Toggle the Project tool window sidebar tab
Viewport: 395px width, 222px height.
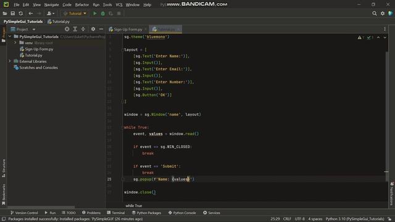tap(4, 35)
